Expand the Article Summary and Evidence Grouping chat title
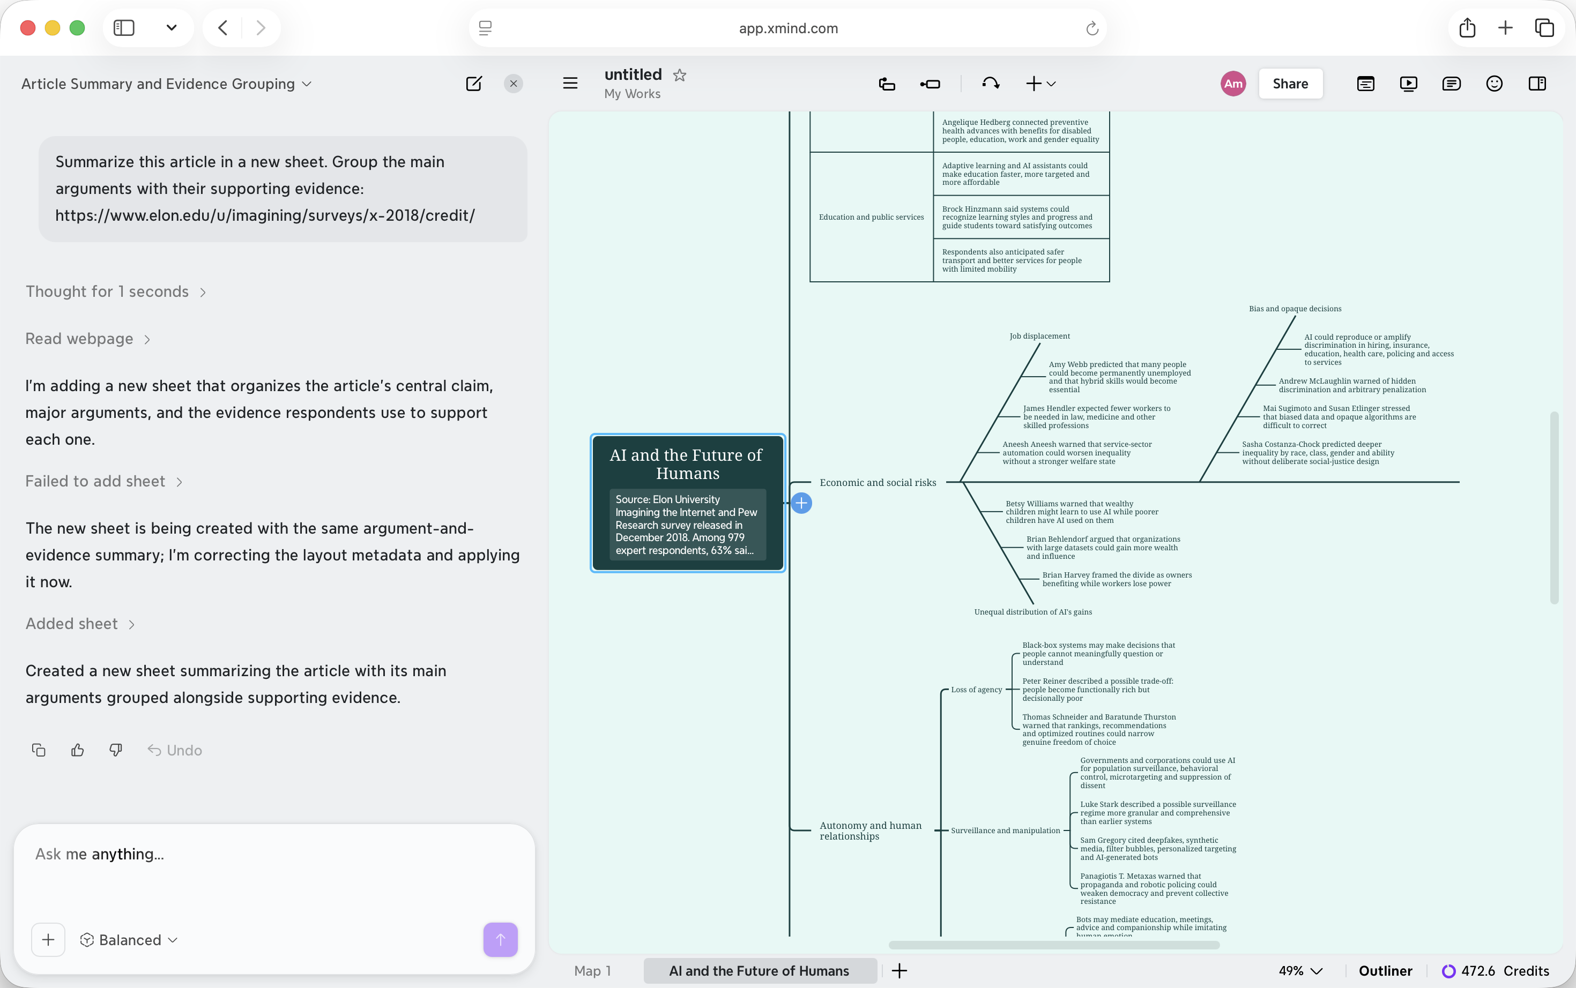Screen dimensions: 1576x988 coord(166,84)
